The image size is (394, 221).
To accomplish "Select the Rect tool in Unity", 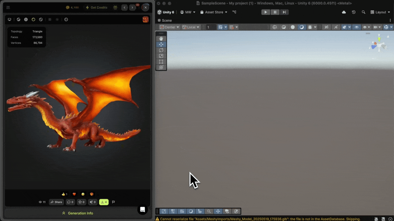I will point(161,62).
